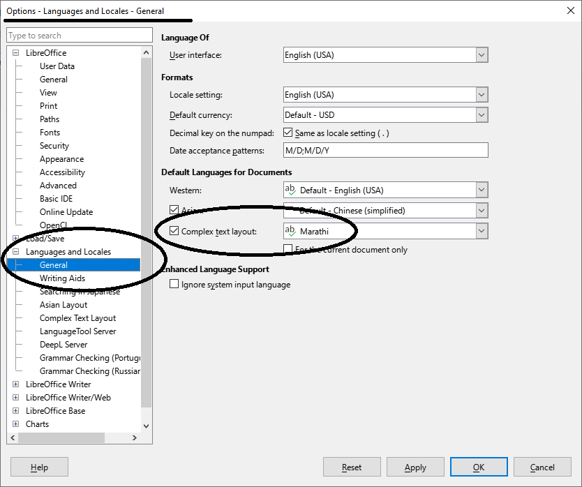Select Writing Aids in the tree

click(x=62, y=278)
